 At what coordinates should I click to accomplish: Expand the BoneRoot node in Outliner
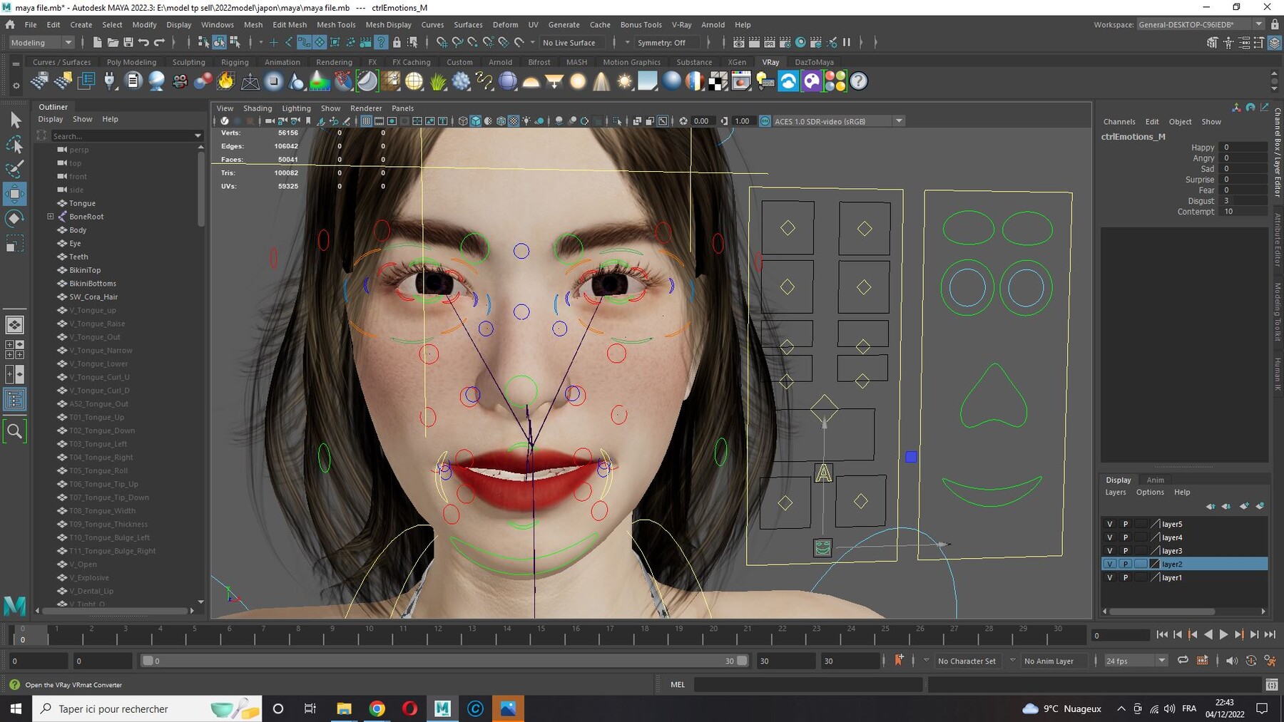coord(51,217)
